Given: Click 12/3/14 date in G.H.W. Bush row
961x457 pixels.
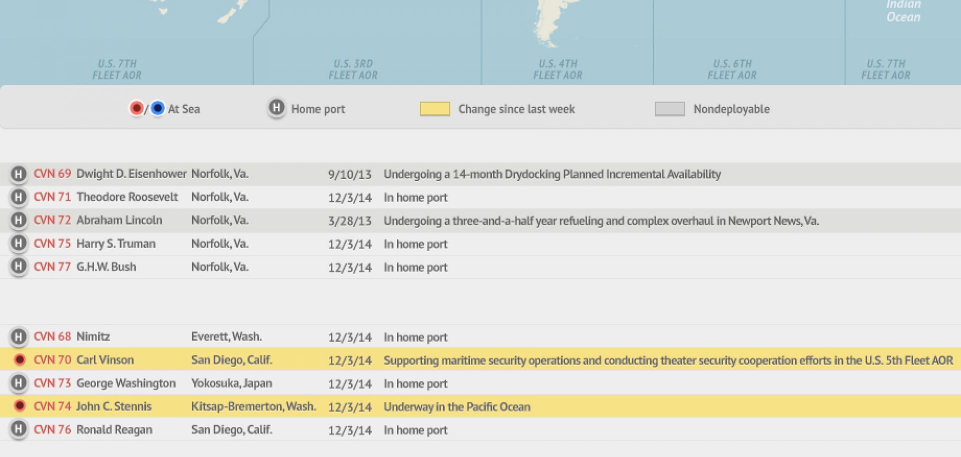Looking at the screenshot, I should (350, 267).
